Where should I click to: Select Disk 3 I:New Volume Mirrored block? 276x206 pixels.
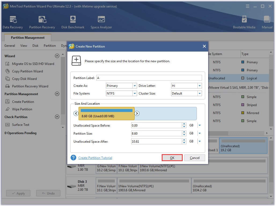(154, 185)
